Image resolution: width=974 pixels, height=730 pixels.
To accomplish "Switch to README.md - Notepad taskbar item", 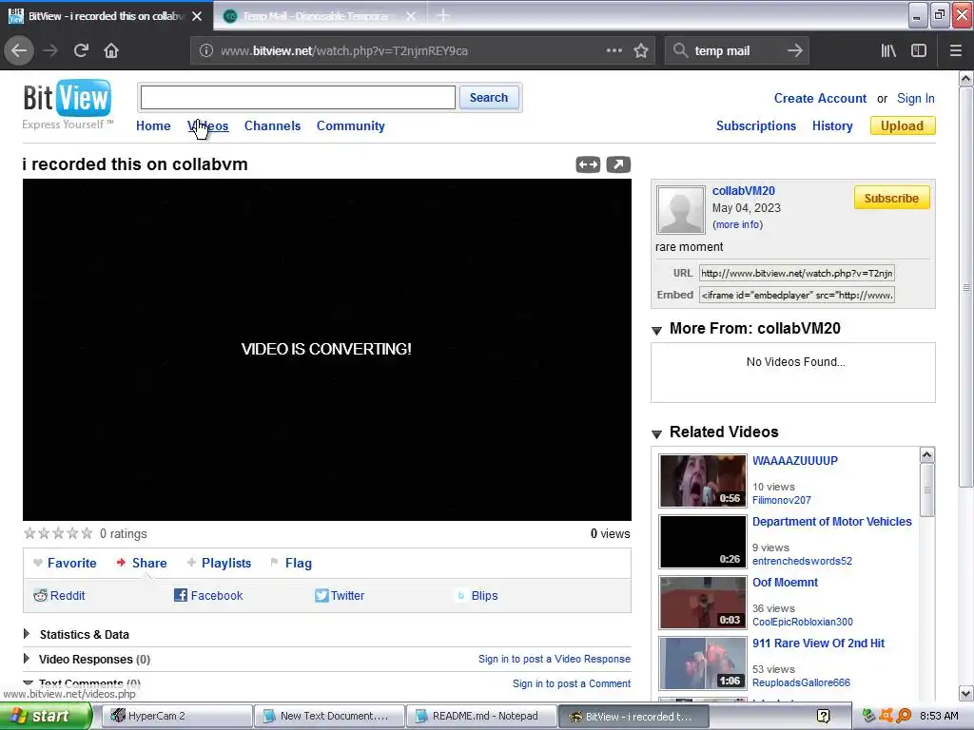I will click(480, 716).
